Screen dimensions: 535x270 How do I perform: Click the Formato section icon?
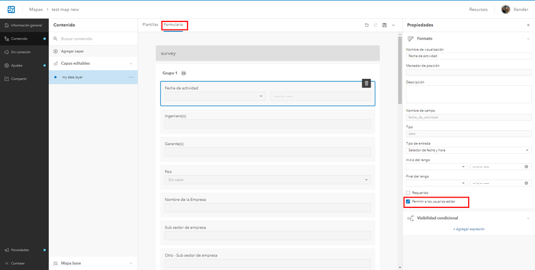pyautogui.click(x=410, y=39)
